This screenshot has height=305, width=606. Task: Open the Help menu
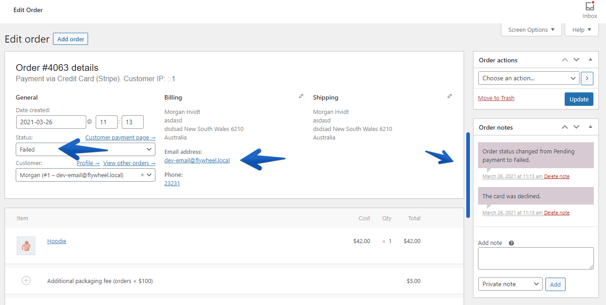(x=581, y=30)
